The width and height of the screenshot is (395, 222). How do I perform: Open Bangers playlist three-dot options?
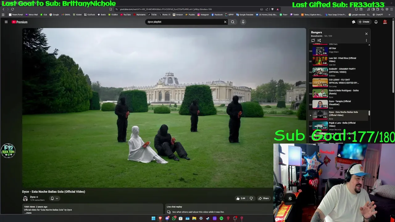366,40
